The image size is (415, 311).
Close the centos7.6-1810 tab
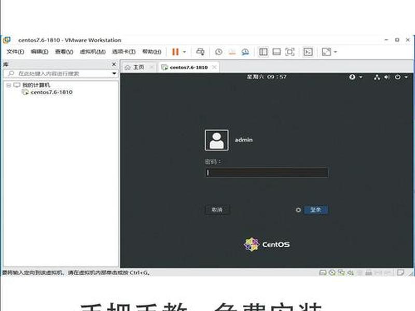pyautogui.click(x=214, y=67)
